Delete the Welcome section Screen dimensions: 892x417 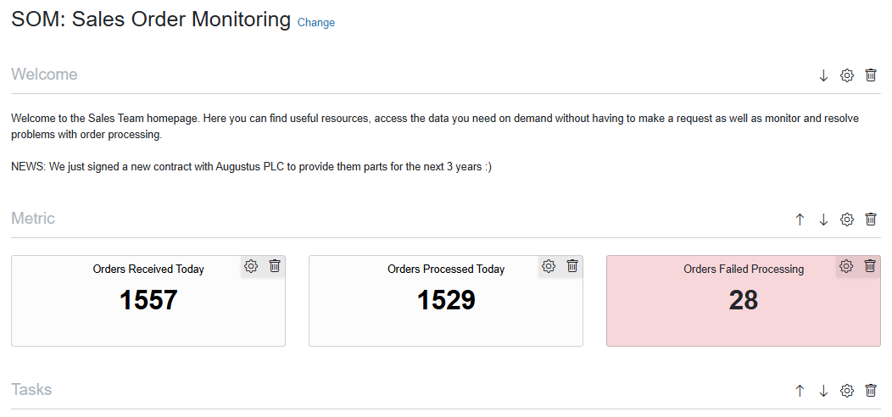click(x=871, y=75)
